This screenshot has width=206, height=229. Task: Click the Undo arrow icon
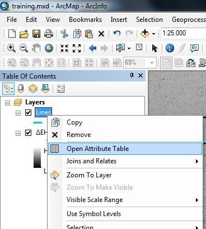click(x=116, y=34)
